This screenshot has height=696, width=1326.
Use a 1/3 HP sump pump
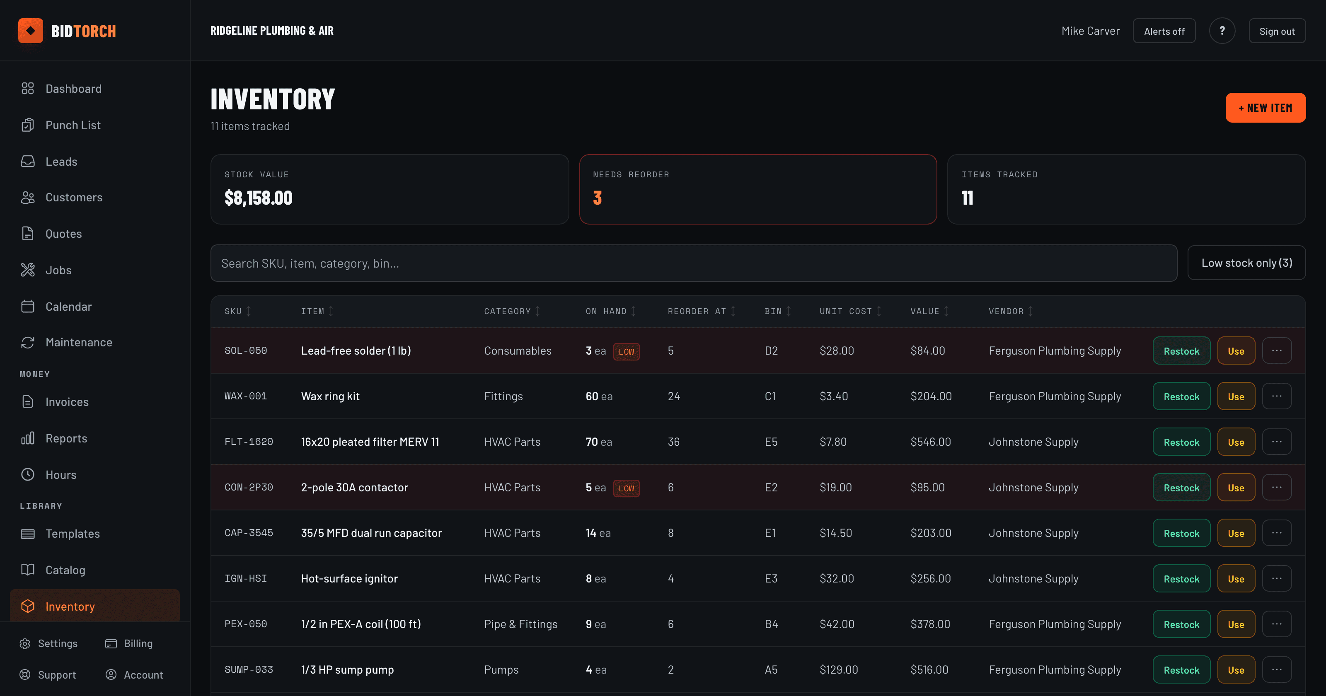click(1236, 670)
